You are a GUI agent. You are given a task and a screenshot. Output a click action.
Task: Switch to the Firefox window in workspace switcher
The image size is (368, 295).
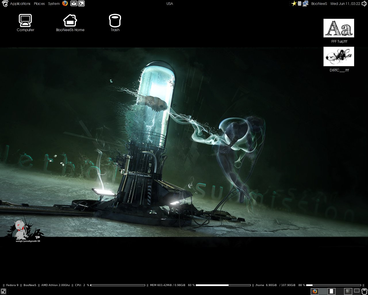click(315, 291)
